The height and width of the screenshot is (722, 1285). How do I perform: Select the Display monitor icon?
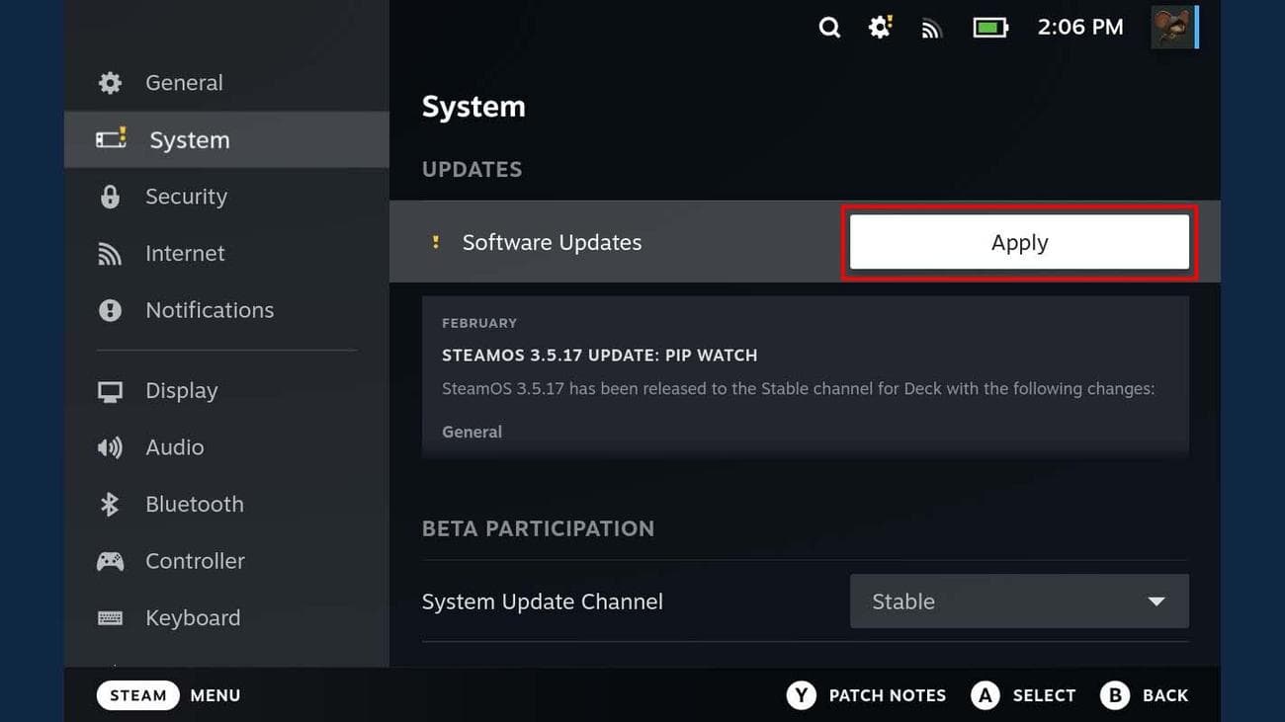point(109,390)
